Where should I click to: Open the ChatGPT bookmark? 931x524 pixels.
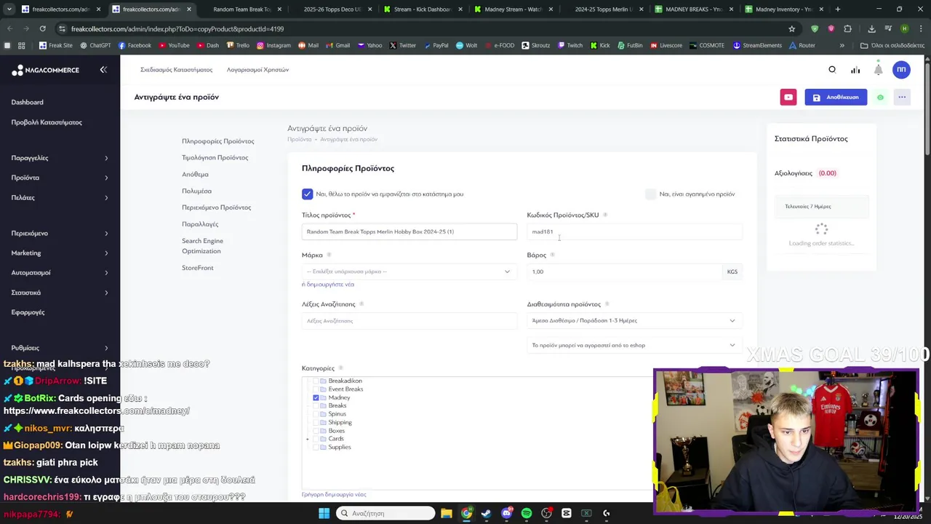[x=95, y=45]
